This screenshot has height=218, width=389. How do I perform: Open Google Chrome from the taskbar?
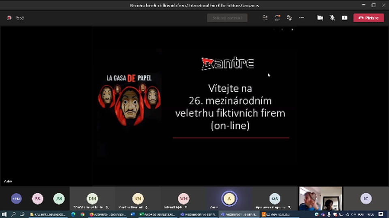tap(82, 214)
